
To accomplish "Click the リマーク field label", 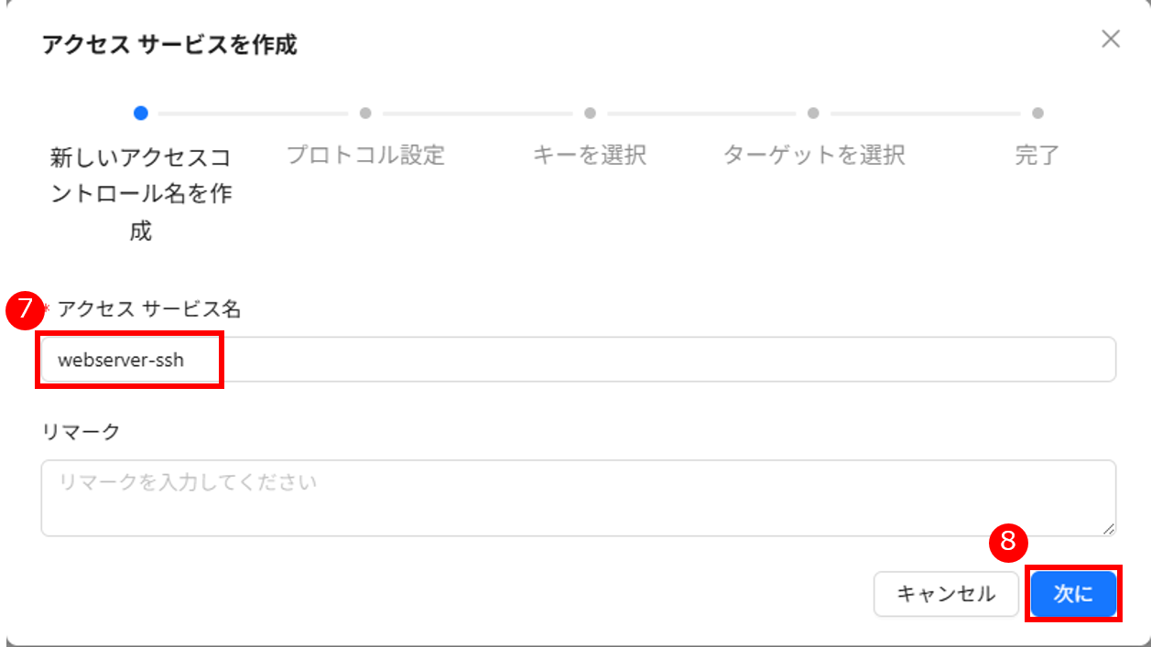I will (81, 432).
